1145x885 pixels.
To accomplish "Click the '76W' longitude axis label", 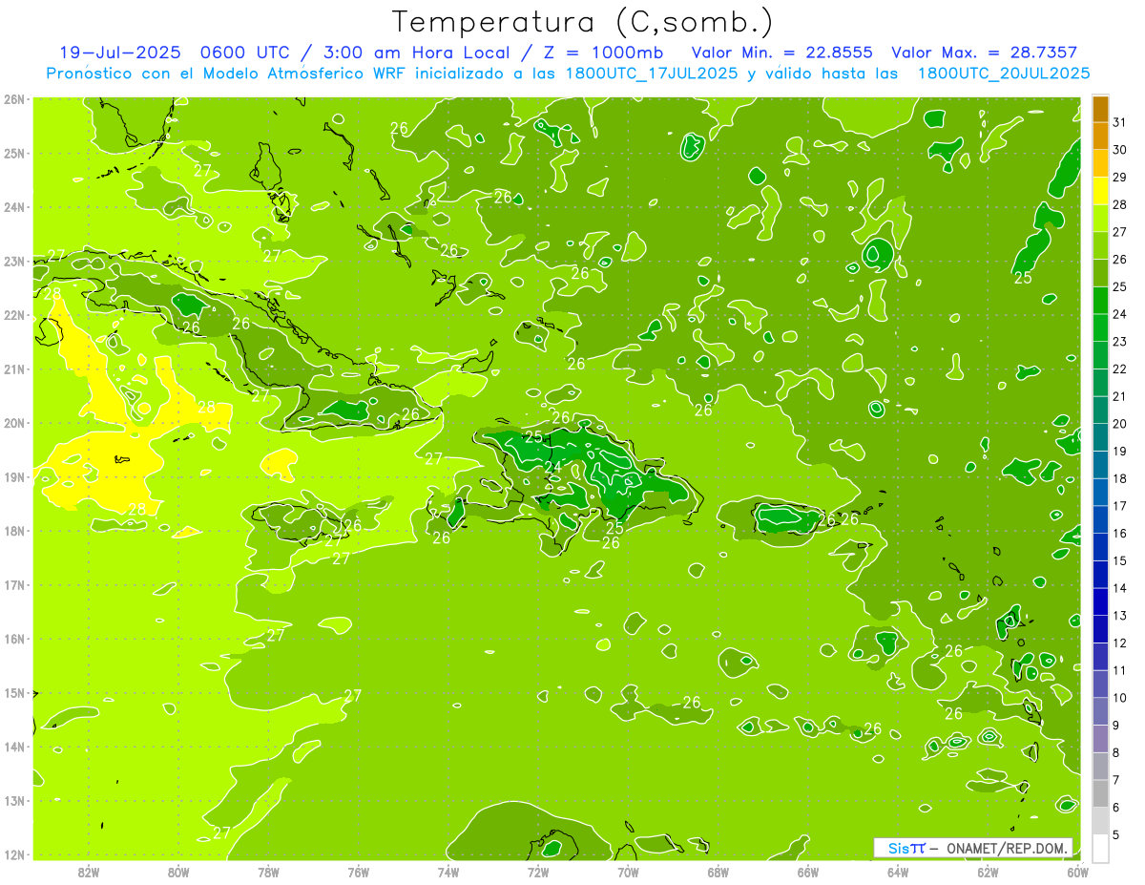I will 359,872.
